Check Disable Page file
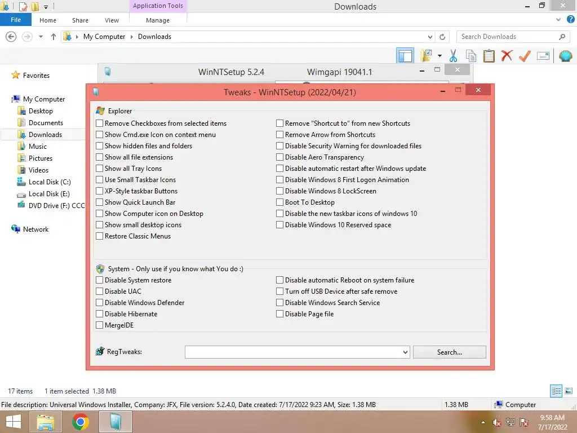 279,313
